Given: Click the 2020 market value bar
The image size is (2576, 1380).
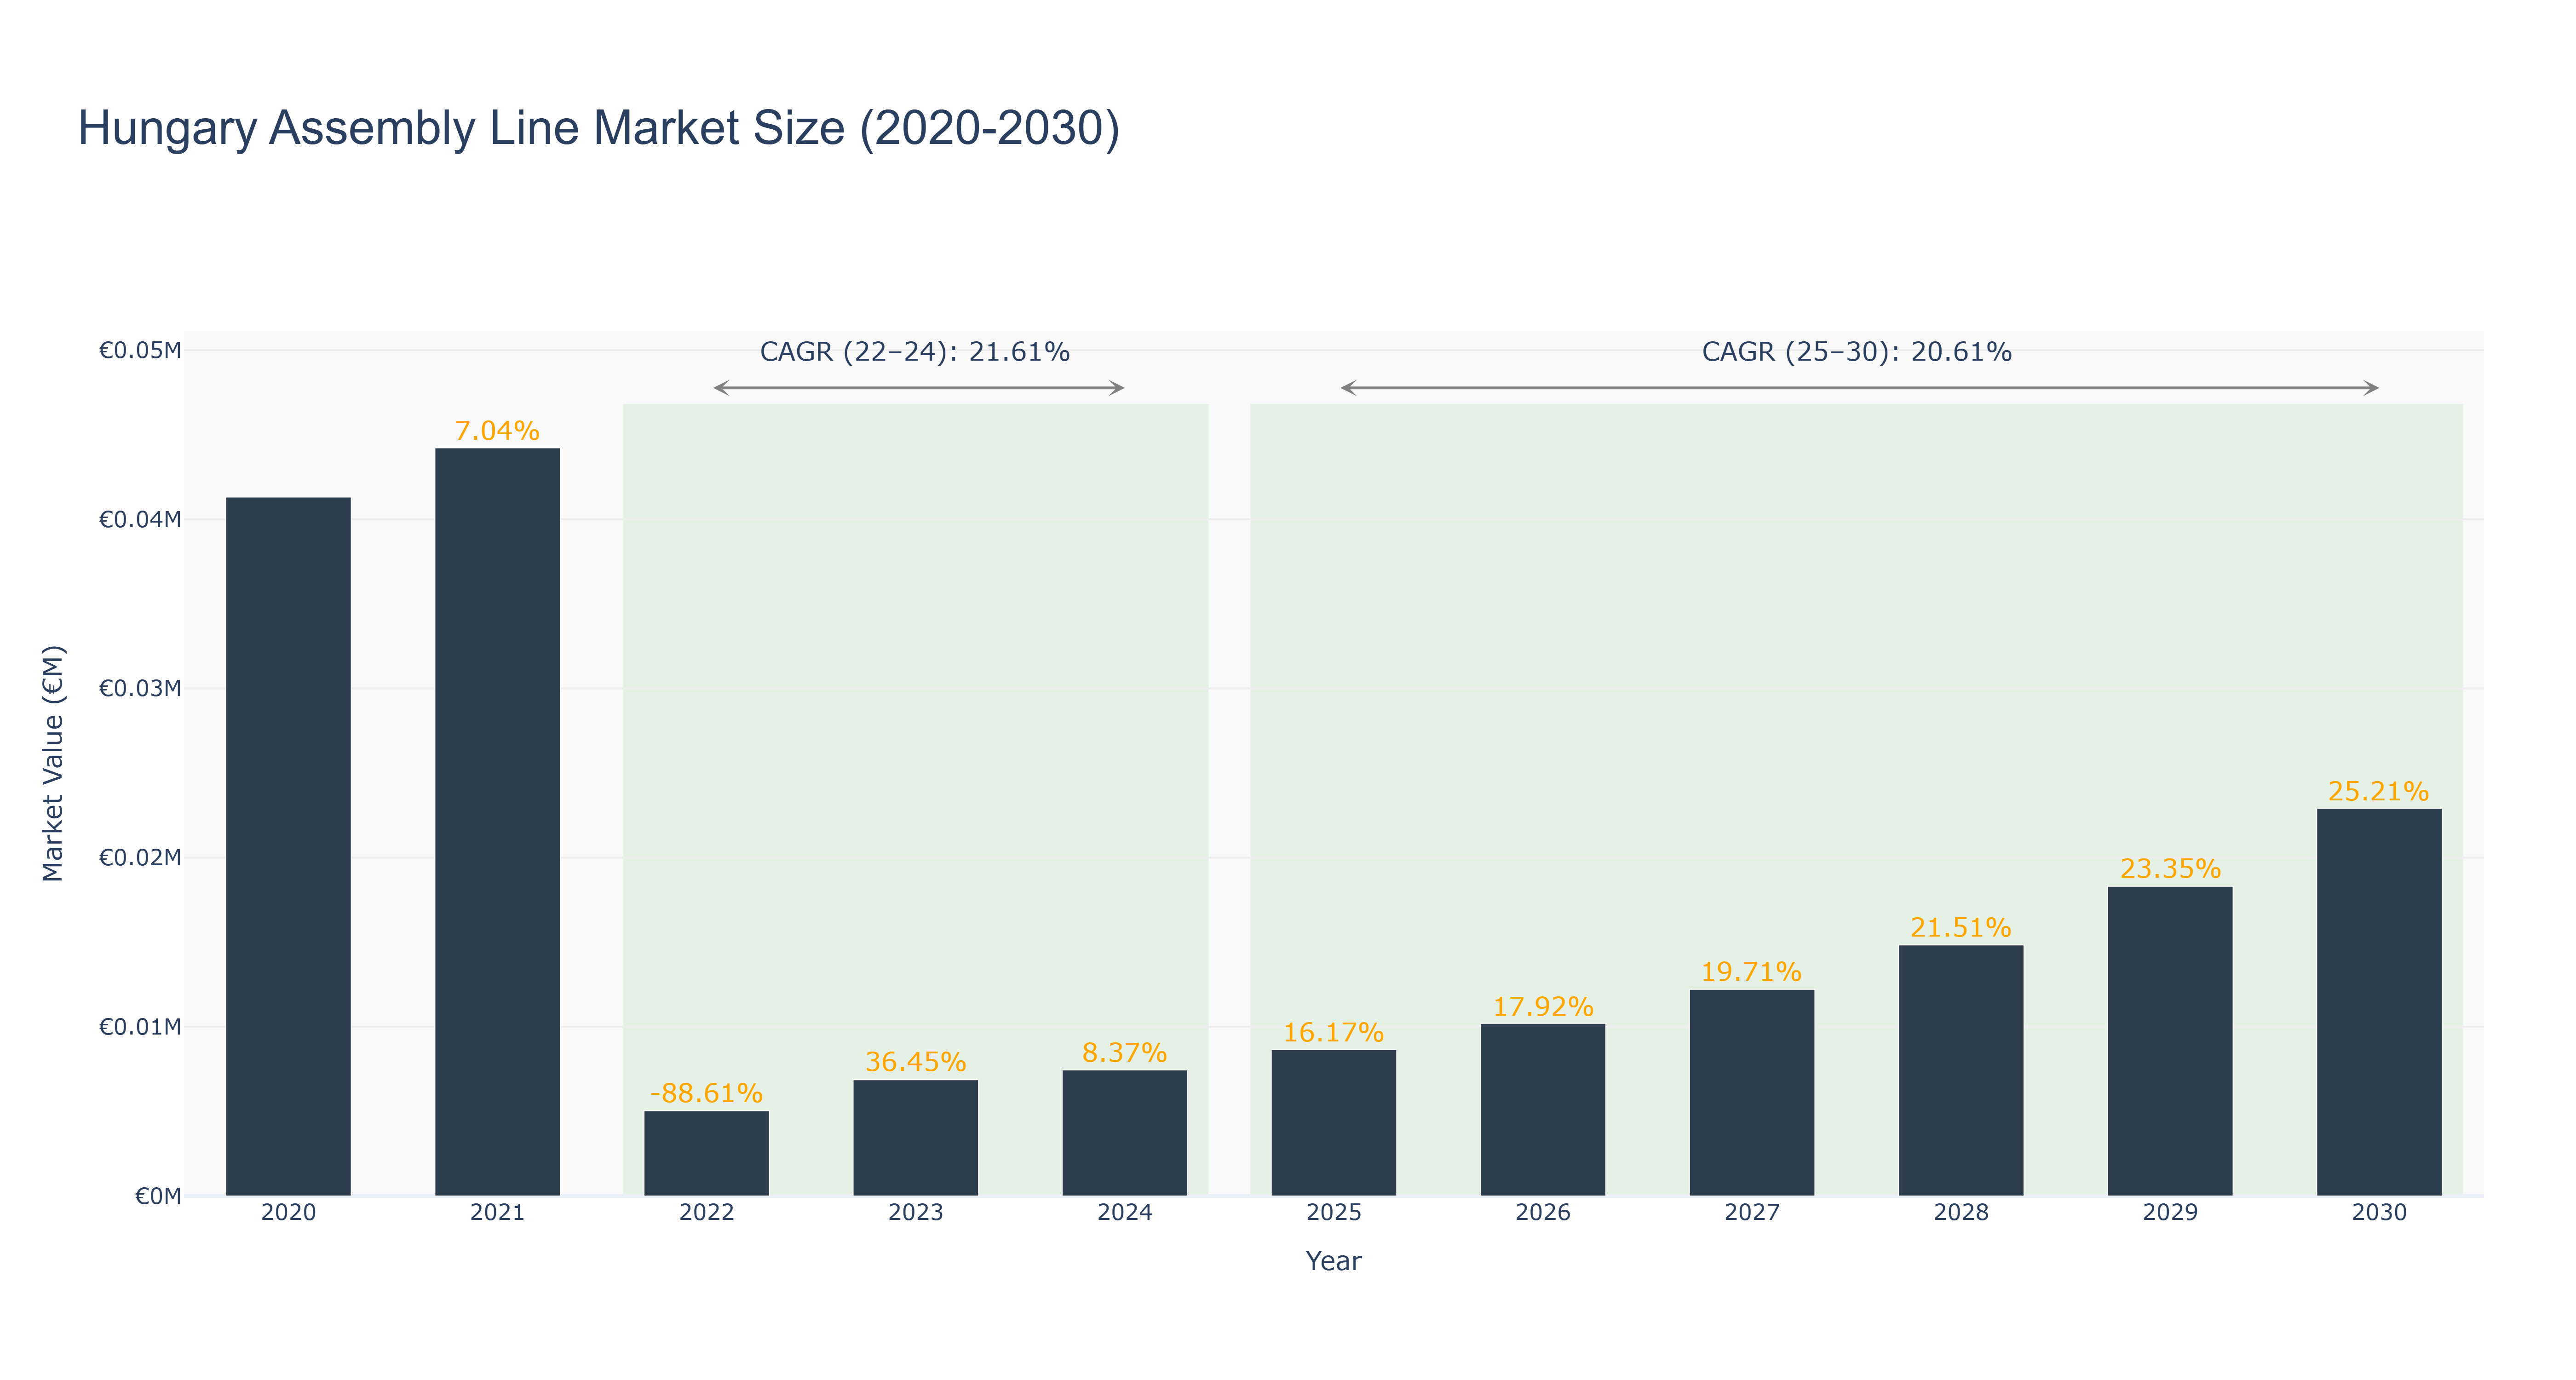Looking at the screenshot, I should (x=288, y=846).
